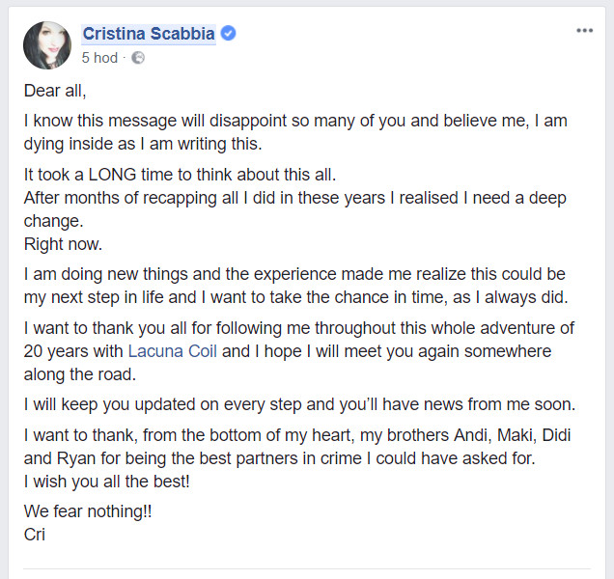This screenshot has width=614, height=579.
Task: Open the Cristina Scabbia profile name link
Action: [149, 34]
